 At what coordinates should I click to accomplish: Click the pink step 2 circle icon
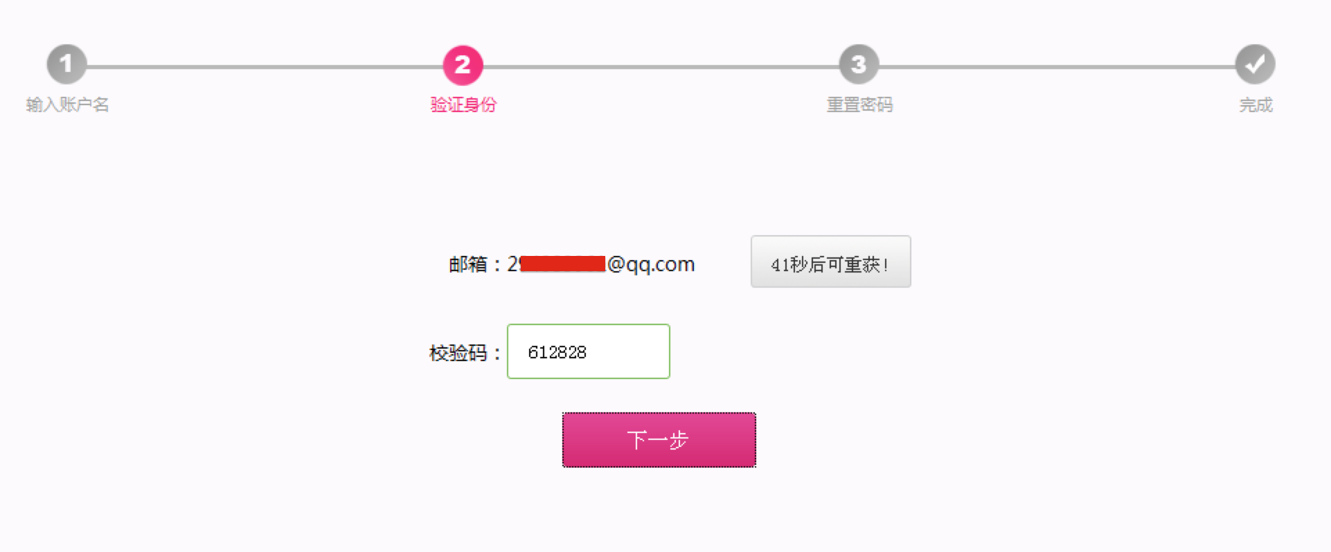click(463, 65)
